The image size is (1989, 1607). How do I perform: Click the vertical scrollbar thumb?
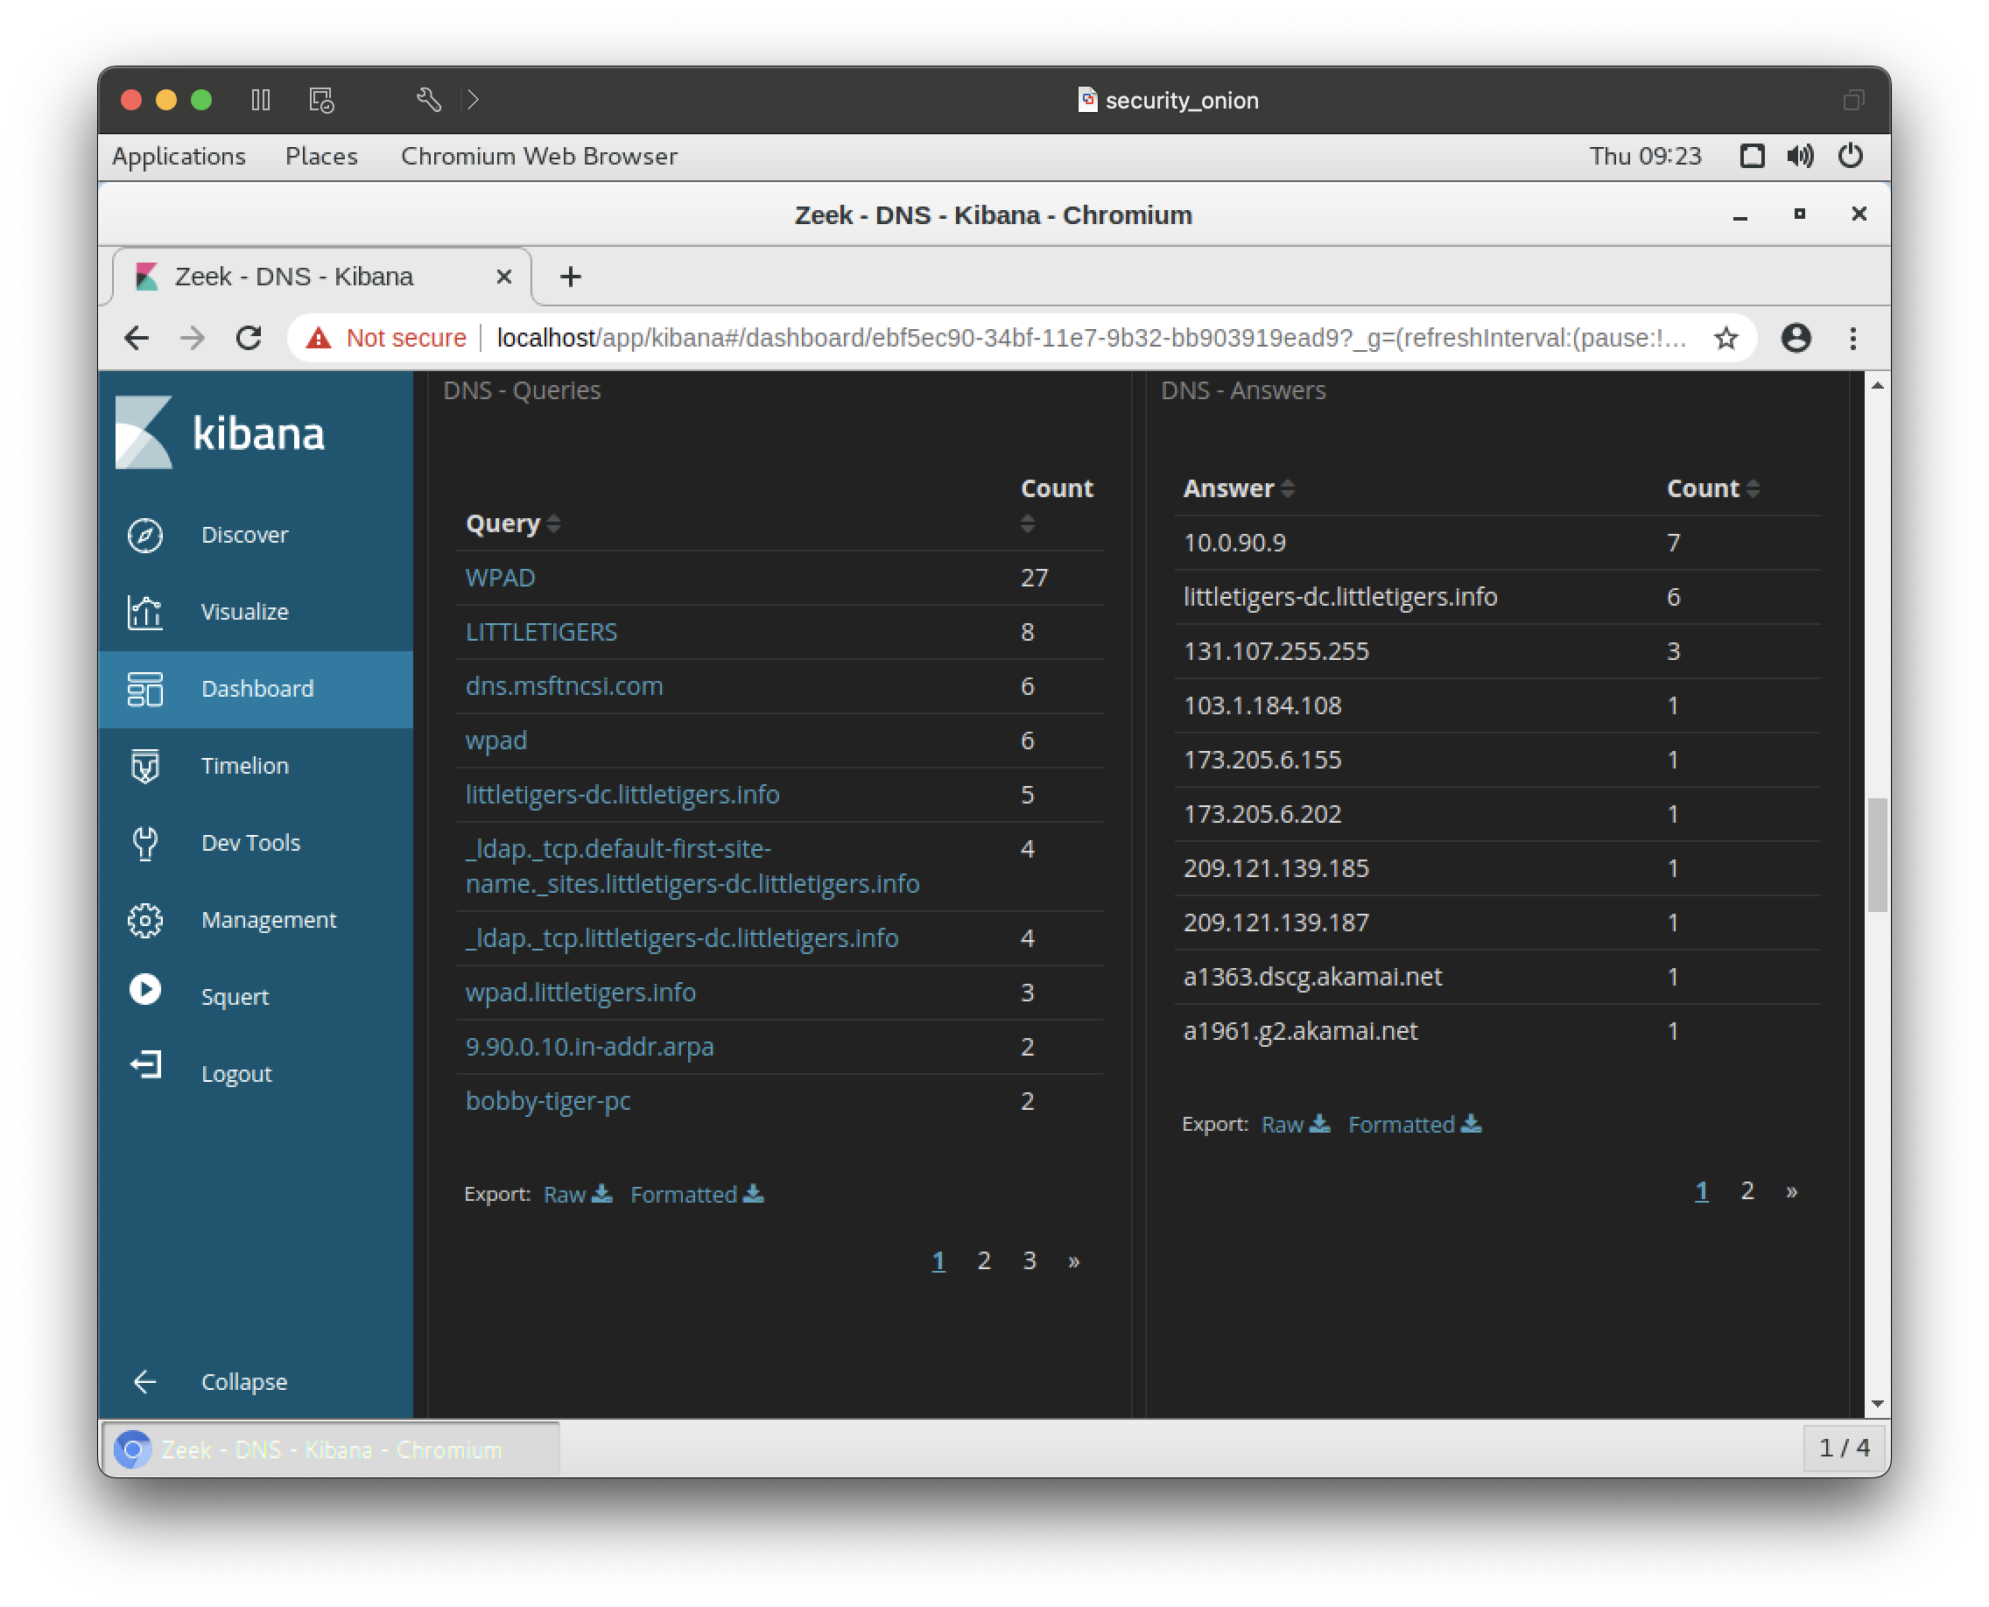1877,854
